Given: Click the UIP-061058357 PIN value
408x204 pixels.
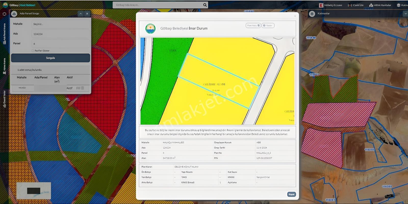Looking at the screenshot, I should click(x=264, y=158).
